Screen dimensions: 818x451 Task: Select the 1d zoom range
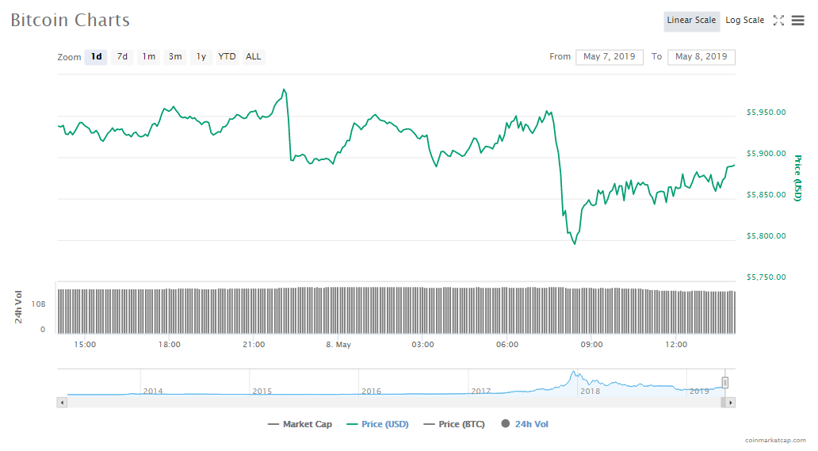pyautogui.click(x=96, y=57)
